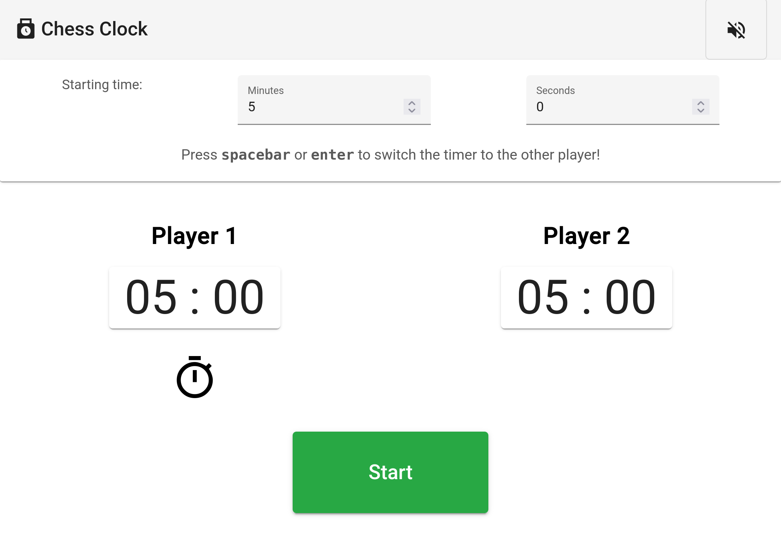Click the Minutes spinner arrows

[x=412, y=107]
